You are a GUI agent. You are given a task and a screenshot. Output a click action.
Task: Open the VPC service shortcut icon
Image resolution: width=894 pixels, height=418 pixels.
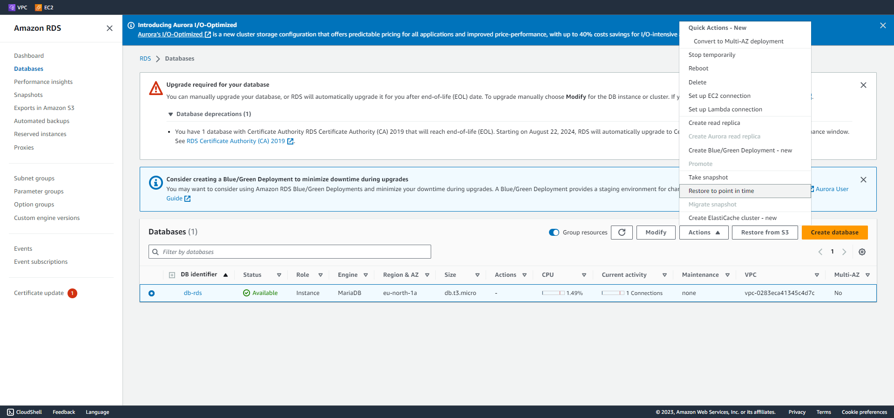[x=12, y=7]
